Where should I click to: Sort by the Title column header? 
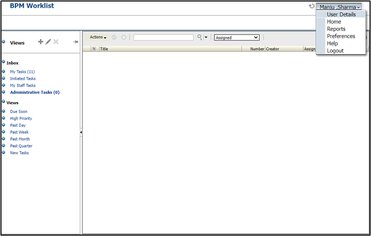tap(170, 49)
